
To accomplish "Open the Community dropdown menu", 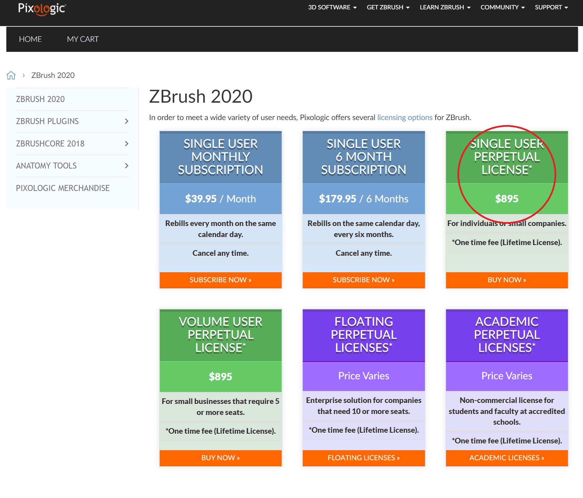I will coord(503,7).
